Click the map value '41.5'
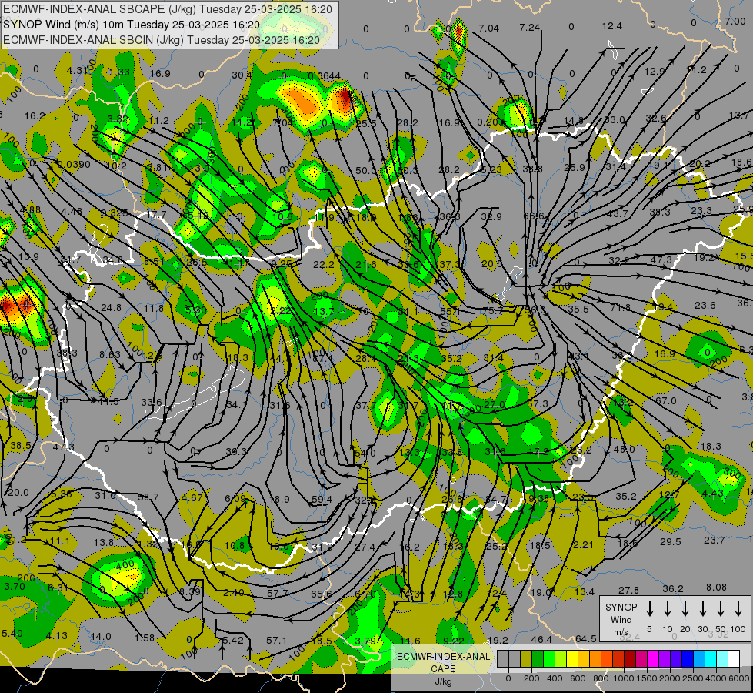 pyautogui.click(x=108, y=402)
